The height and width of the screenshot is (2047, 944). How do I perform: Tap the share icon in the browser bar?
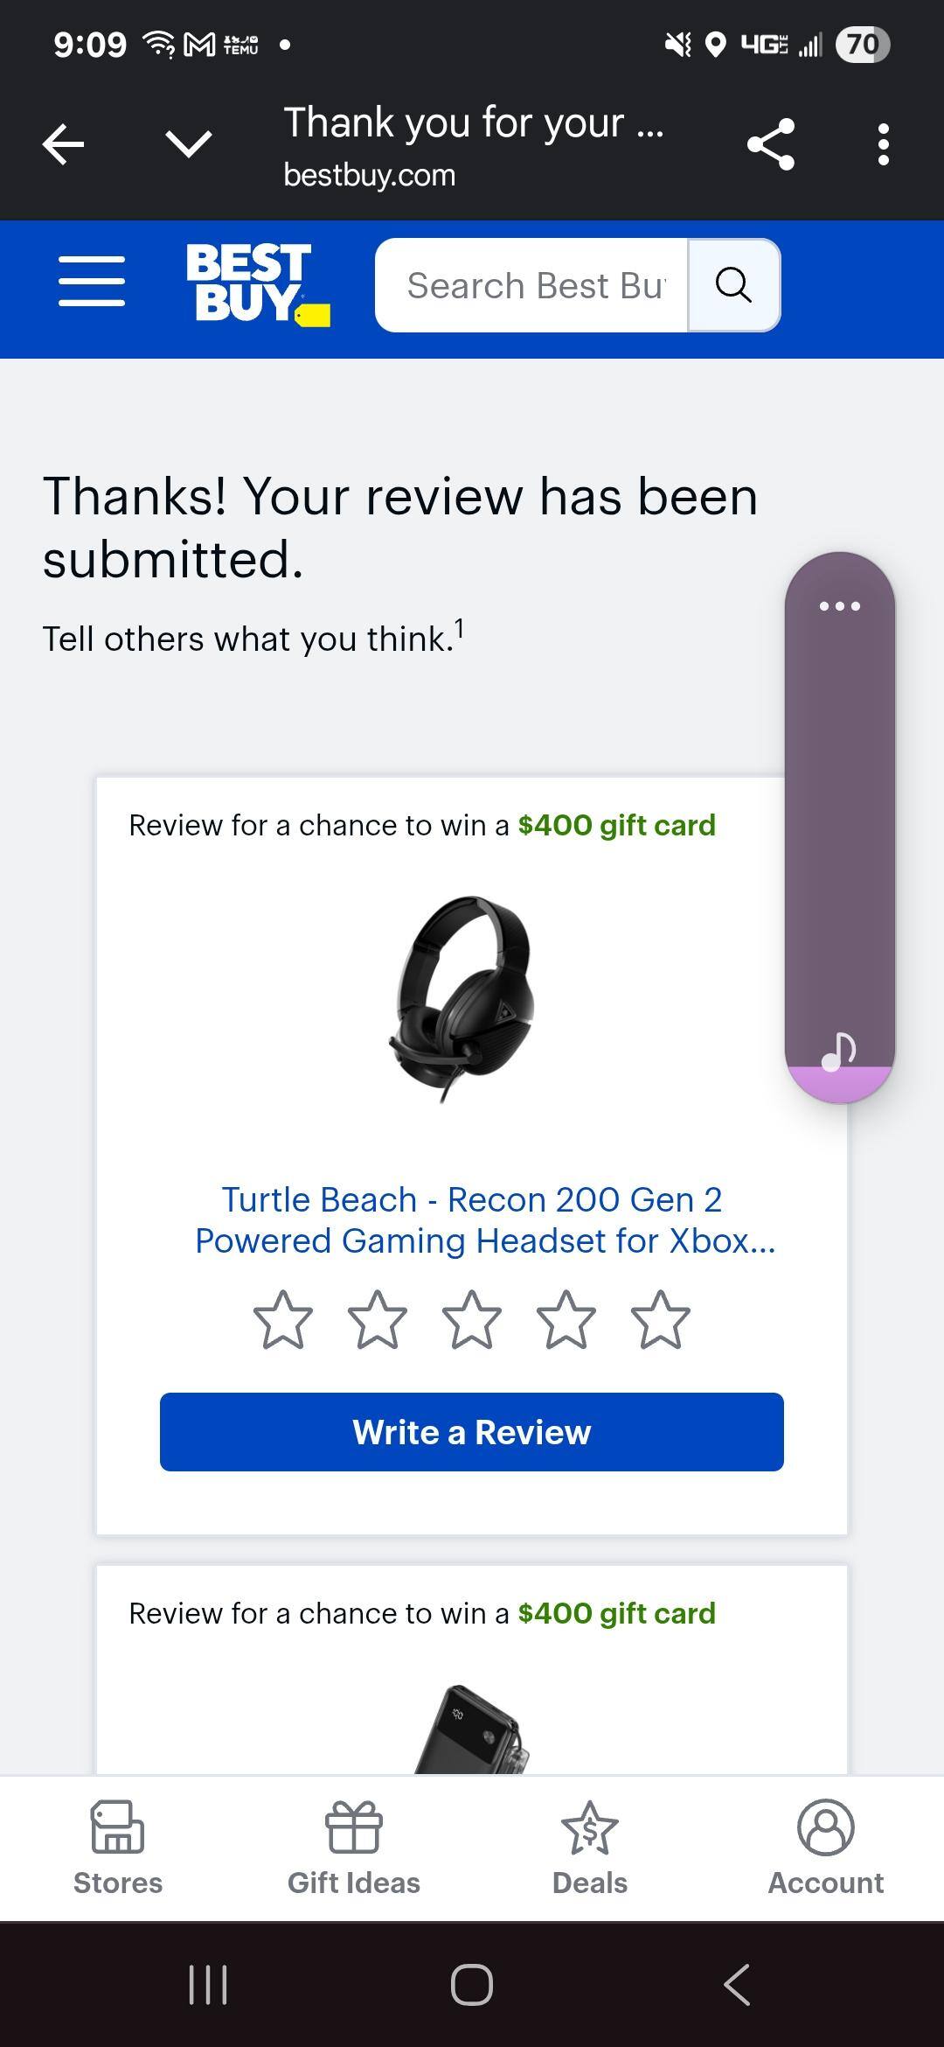click(770, 143)
